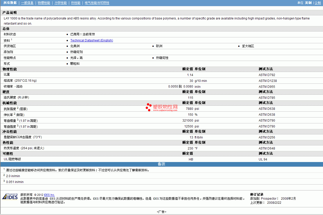Click the IDES logo
323x215 pixels.
point(10,196)
